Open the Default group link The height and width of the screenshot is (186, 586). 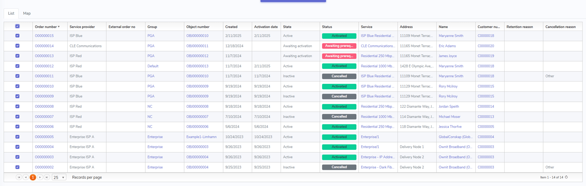tap(153, 66)
